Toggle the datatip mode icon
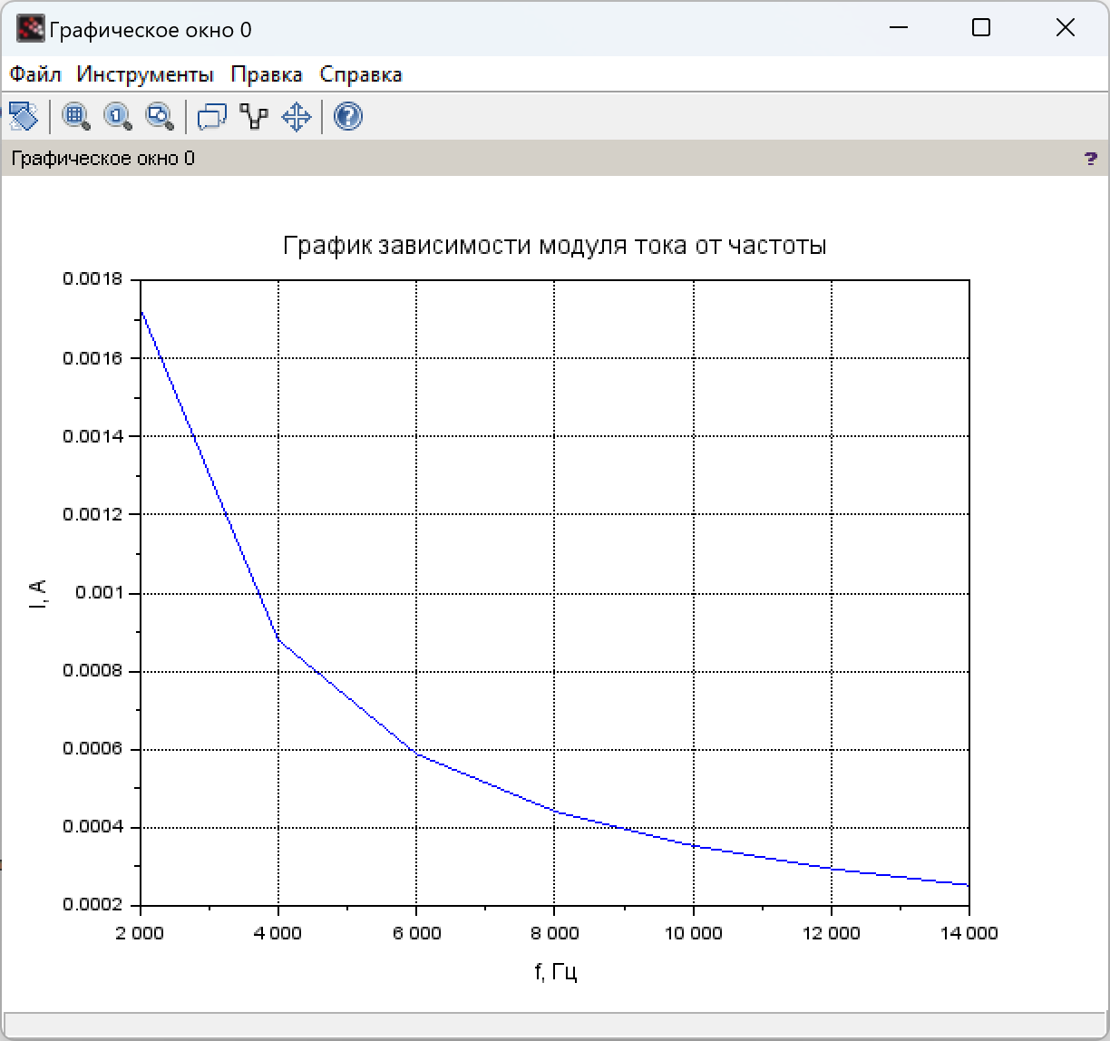 tap(212, 116)
